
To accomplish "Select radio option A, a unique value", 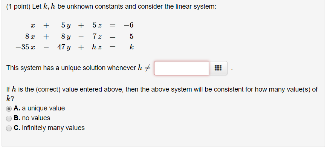I will coord(9,109).
